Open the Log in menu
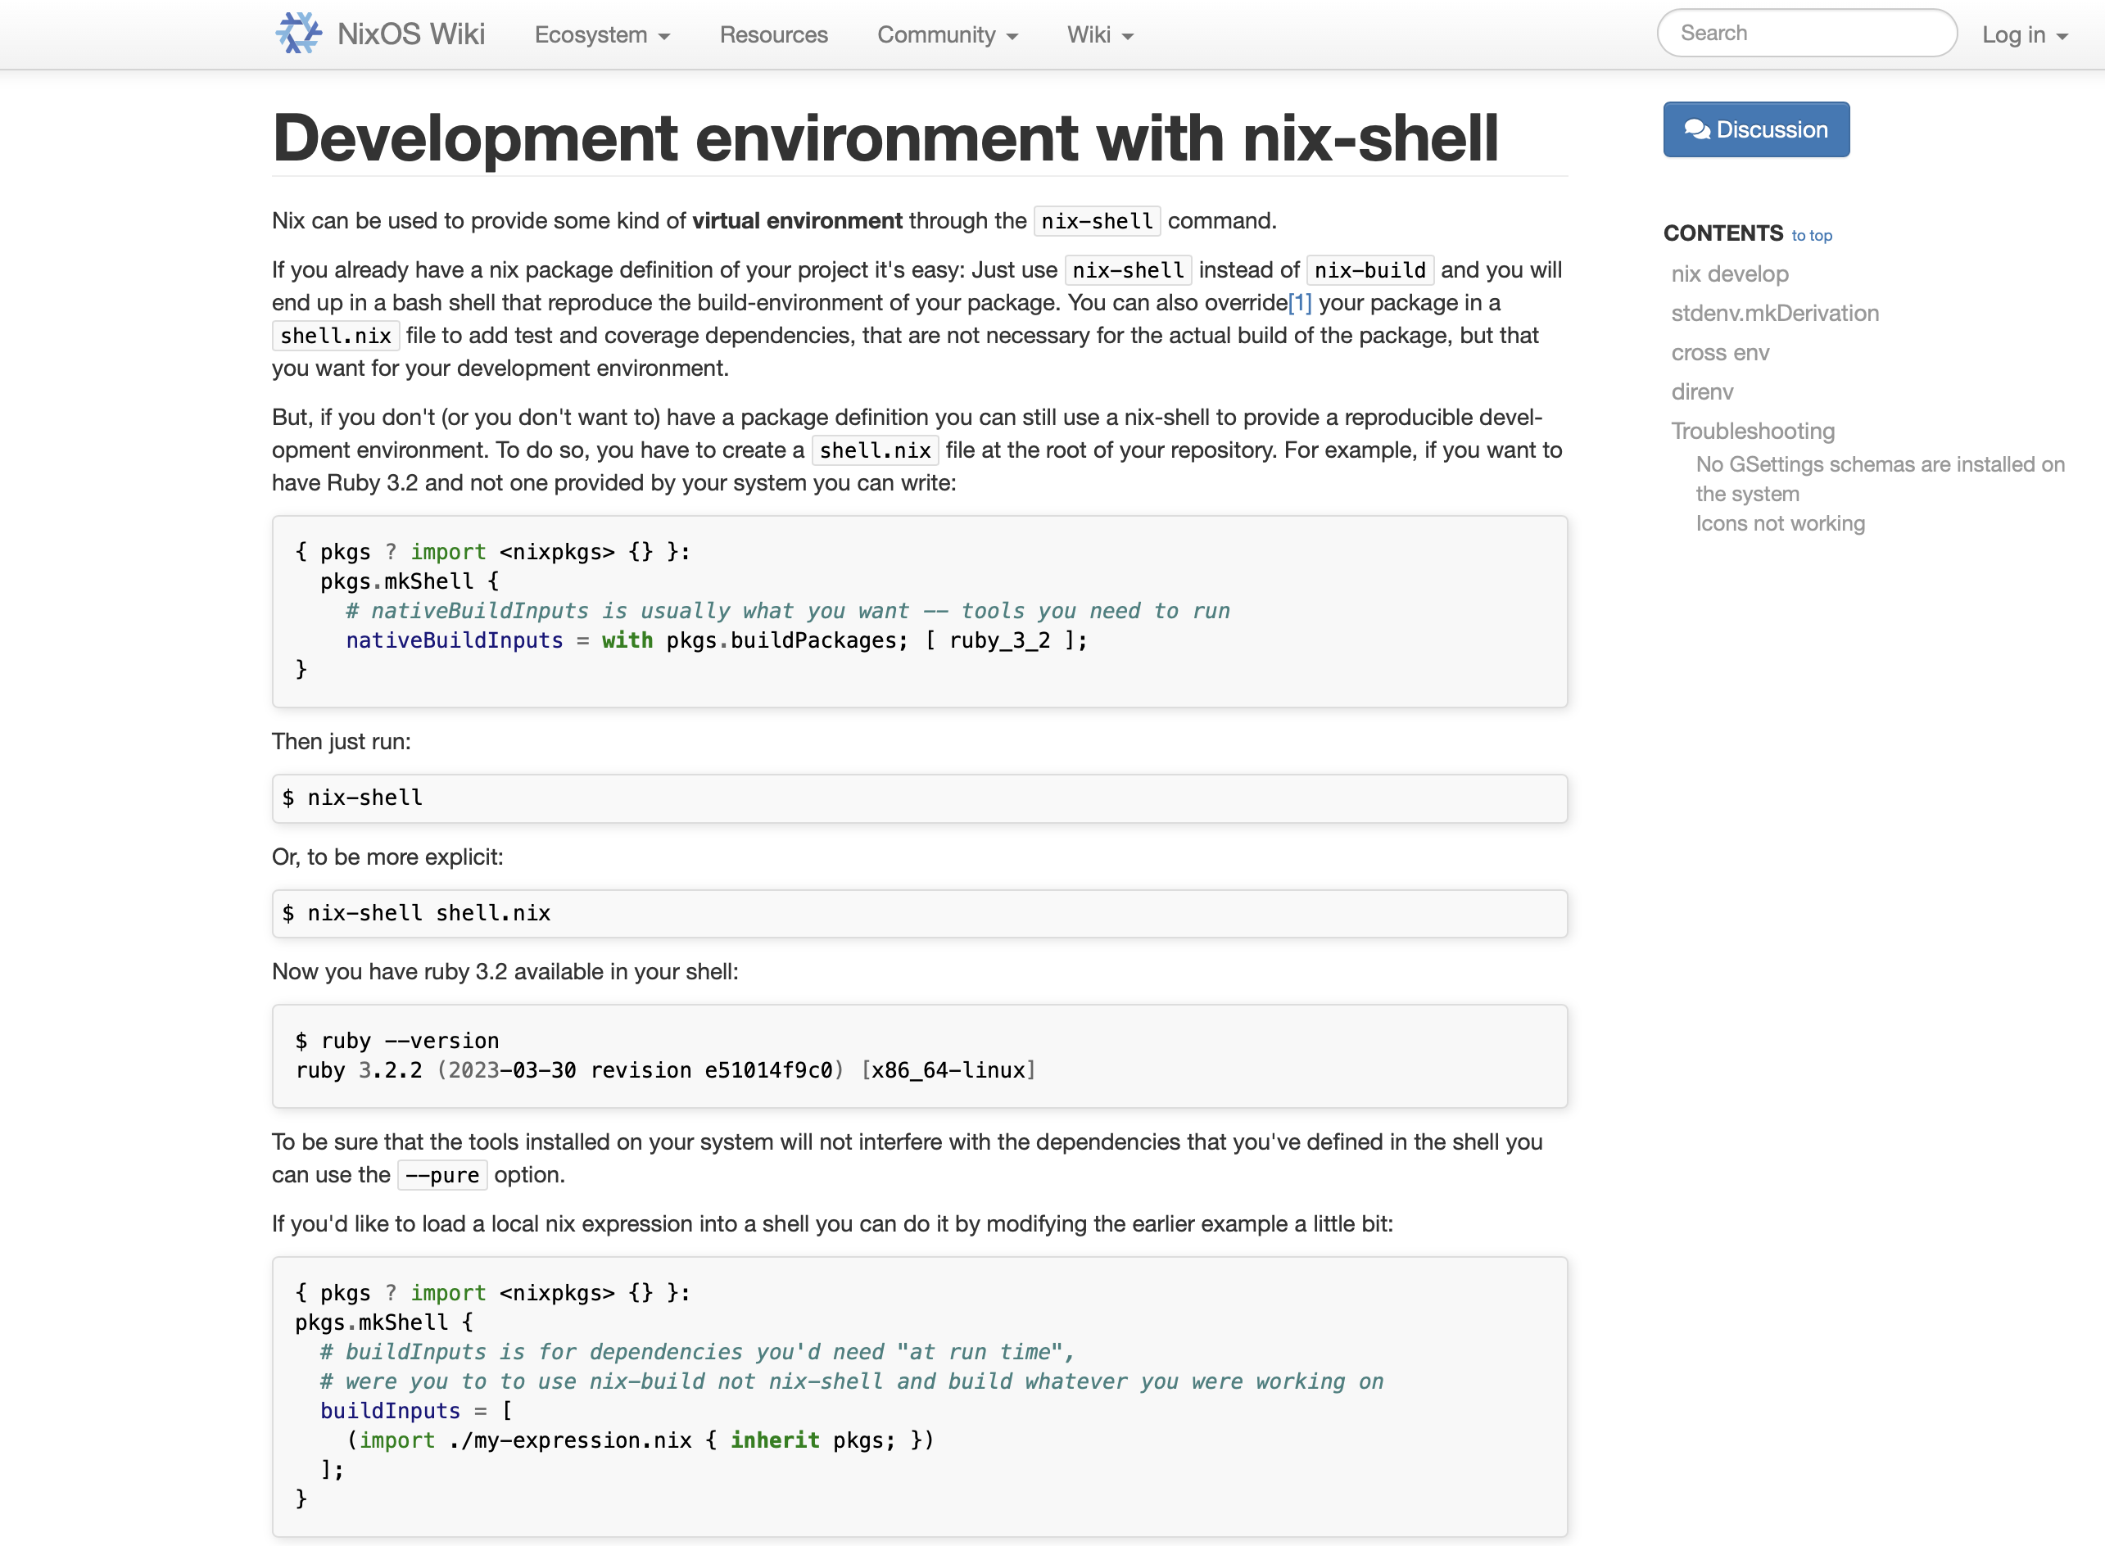Screen dimensions: 2105x1546 [2024, 34]
